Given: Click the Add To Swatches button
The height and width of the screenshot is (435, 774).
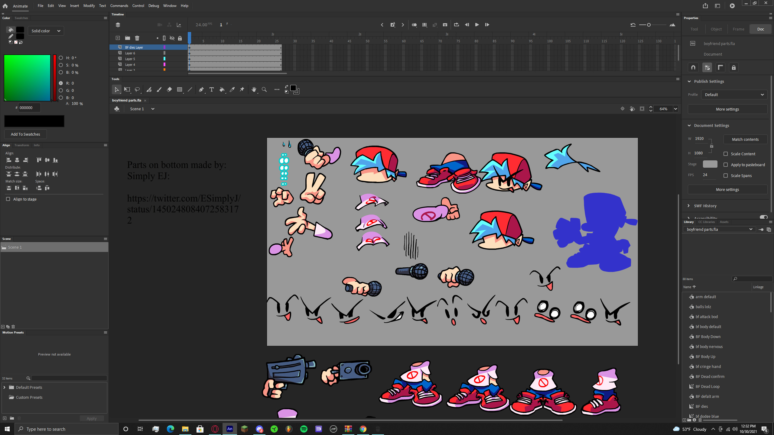Looking at the screenshot, I should click(x=25, y=134).
